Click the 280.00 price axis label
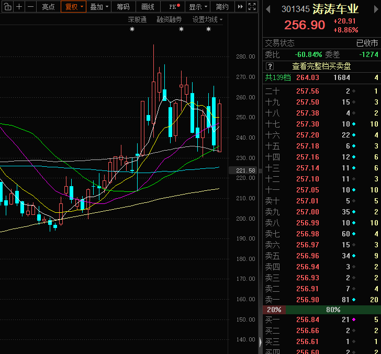Screen dimensions: 381x354 pyautogui.click(x=245, y=56)
